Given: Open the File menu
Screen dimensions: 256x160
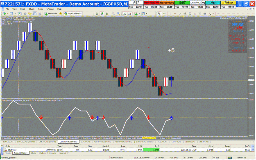Looking at the screenshot, I should point(7,9).
